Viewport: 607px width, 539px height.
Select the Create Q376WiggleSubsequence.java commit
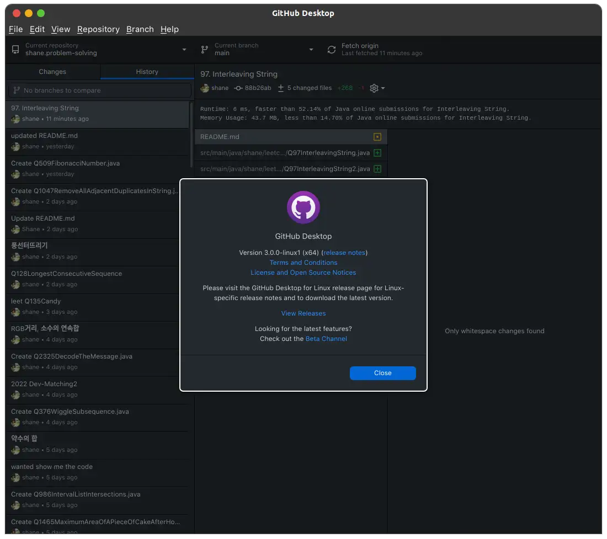tap(97, 418)
